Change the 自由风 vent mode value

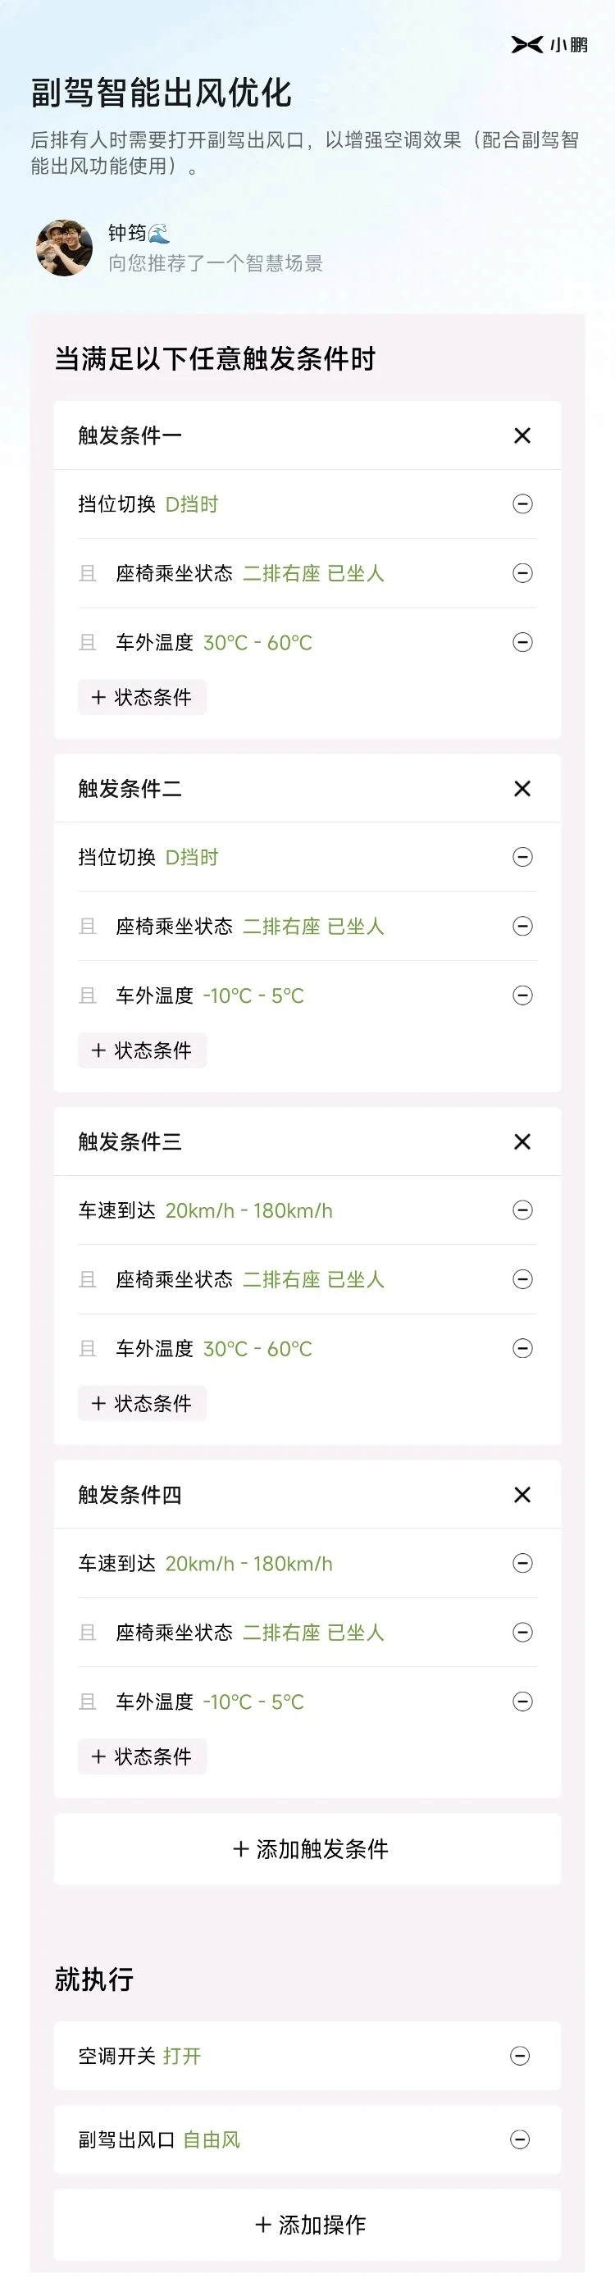click(x=212, y=2139)
